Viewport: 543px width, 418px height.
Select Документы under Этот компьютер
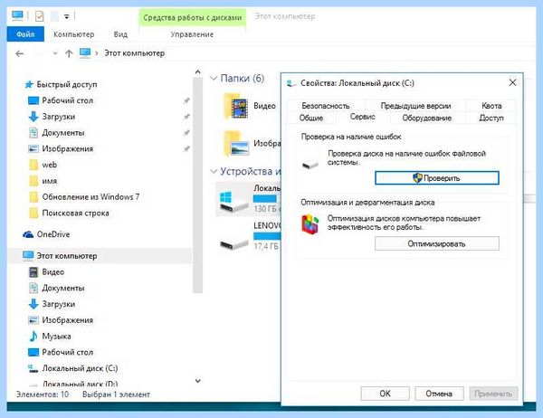(63, 288)
